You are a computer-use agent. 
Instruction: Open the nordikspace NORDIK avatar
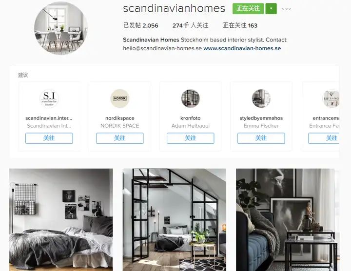120,98
